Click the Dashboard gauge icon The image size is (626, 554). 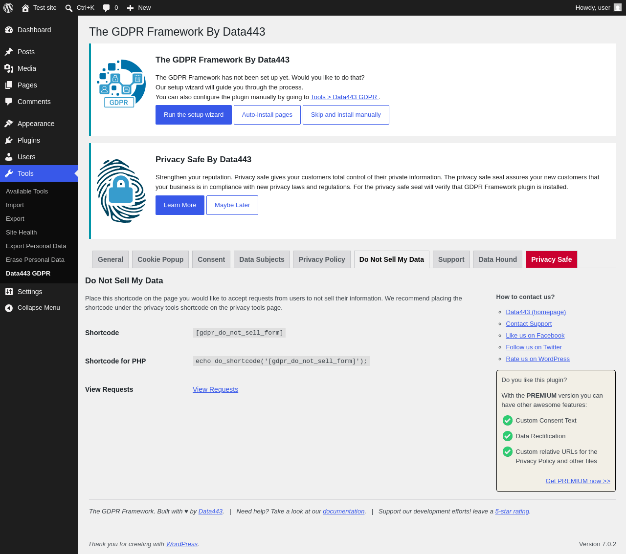[9, 30]
